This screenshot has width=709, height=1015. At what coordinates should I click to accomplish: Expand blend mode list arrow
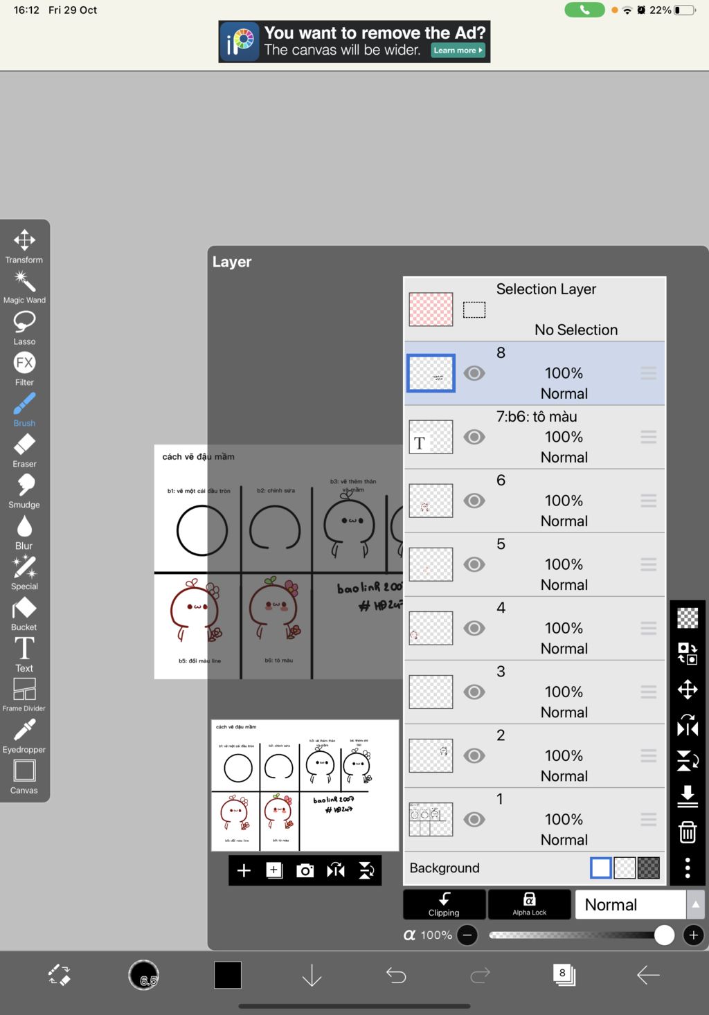[696, 904]
